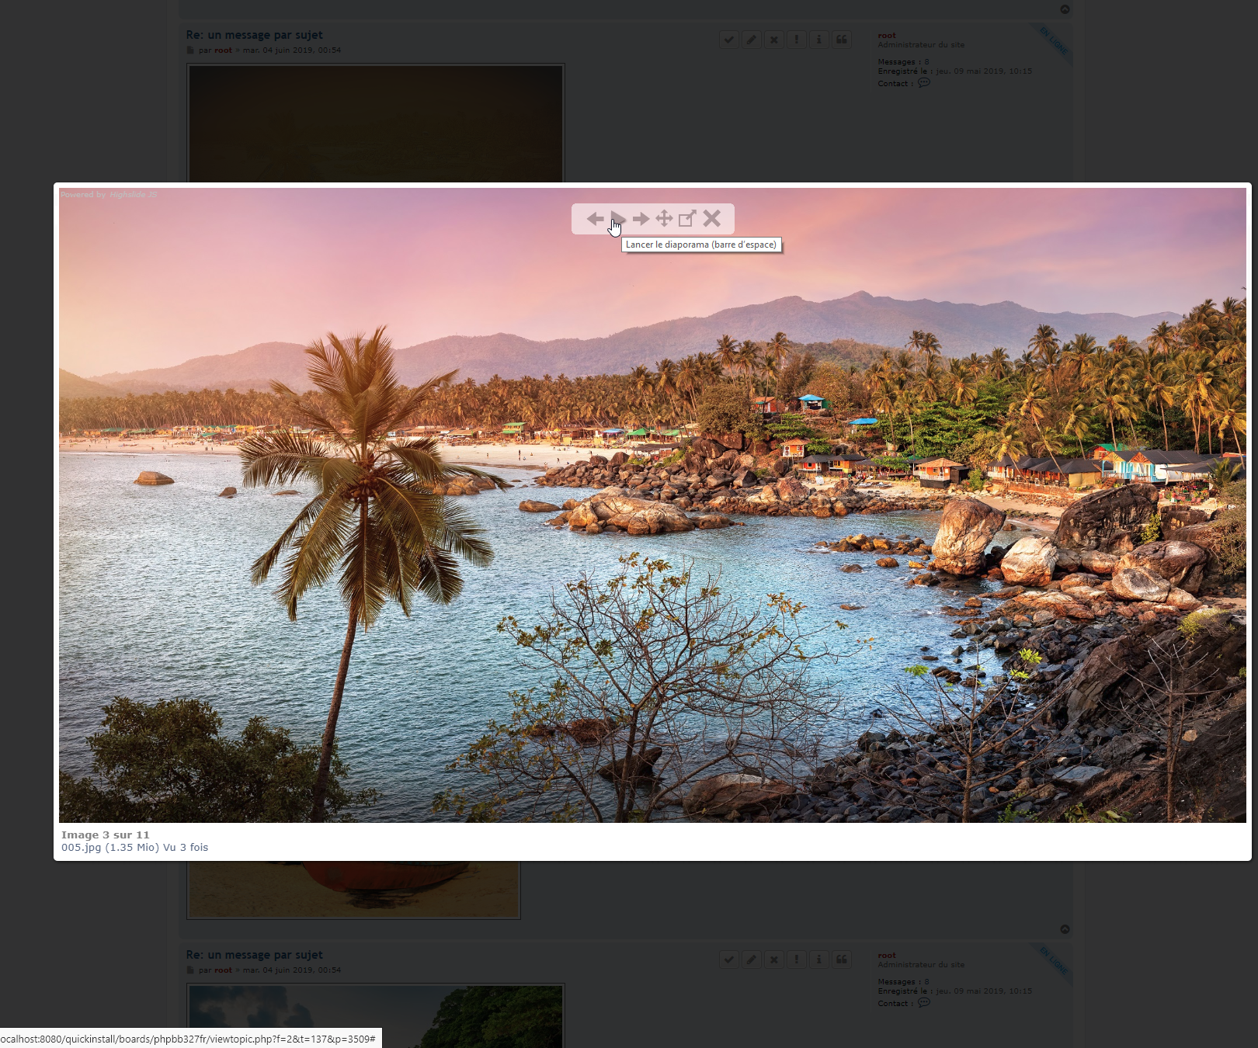Open the top 'Re: un message par sujet' title
Screen dimensions: 1258x1048
point(254,35)
